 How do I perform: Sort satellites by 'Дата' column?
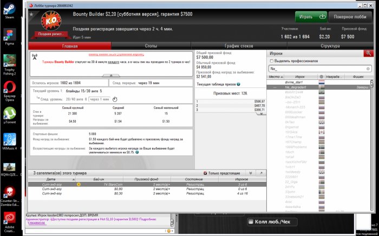click(x=52, y=179)
